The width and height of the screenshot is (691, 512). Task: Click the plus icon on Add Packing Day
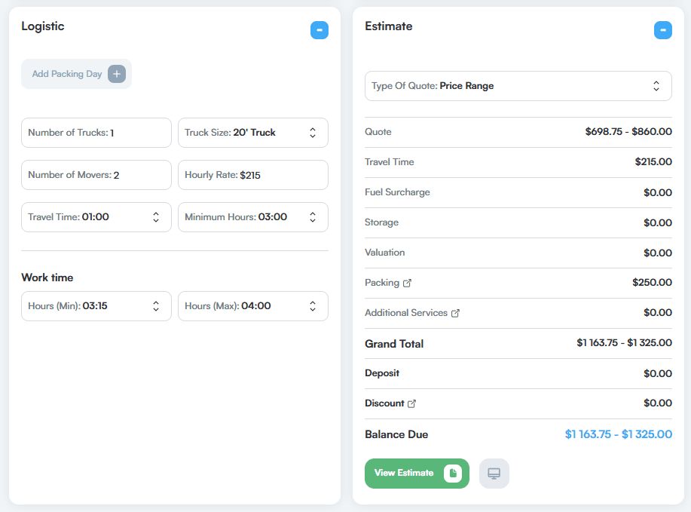(116, 74)
